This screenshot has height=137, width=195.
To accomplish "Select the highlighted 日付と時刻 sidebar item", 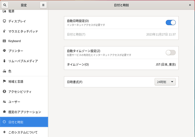I will (24, 122).
